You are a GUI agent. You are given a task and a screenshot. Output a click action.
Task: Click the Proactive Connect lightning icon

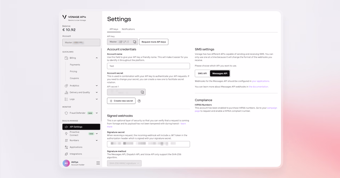click(66, 133)
